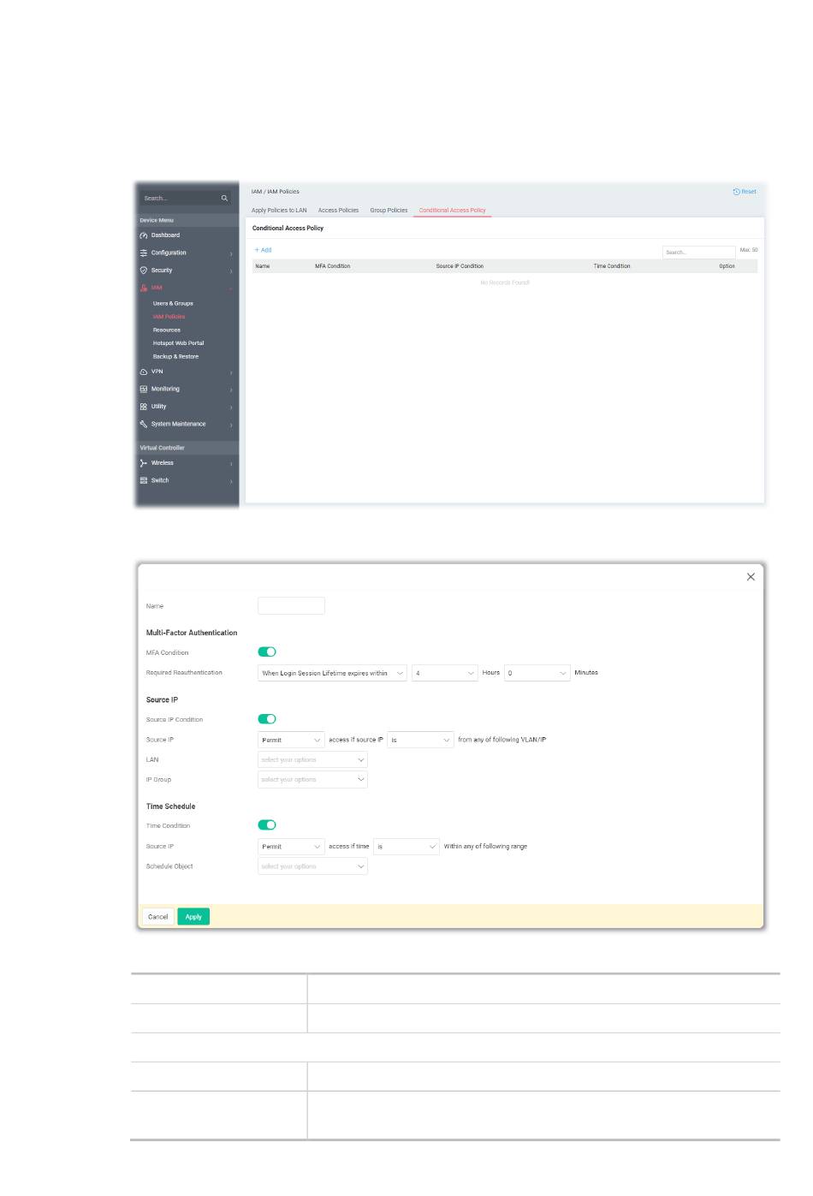Screen dimensions: 813x1196
Task: Expand the Configuration menu chevron
Action: click(231, 253)
